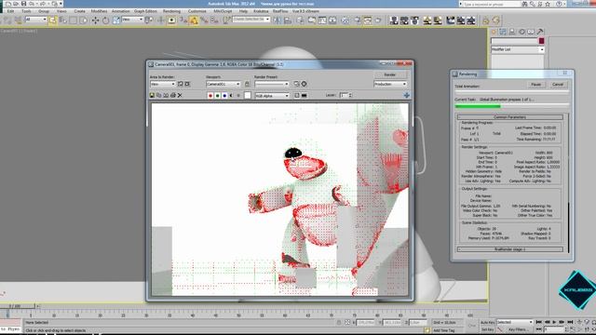
Task: Select the Move tool in main toolbar
Action: click(95, 20)
